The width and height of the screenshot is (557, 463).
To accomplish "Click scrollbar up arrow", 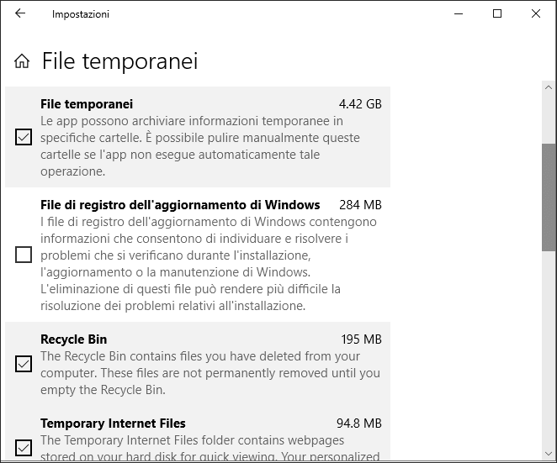I will coord(549,87).
